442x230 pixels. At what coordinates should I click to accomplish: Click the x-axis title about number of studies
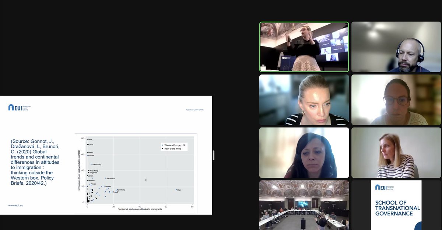(x=140, y=209)
